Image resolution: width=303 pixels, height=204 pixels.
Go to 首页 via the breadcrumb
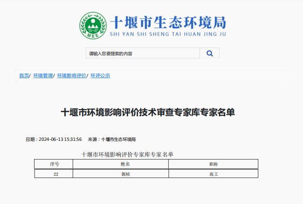point(24,76)
